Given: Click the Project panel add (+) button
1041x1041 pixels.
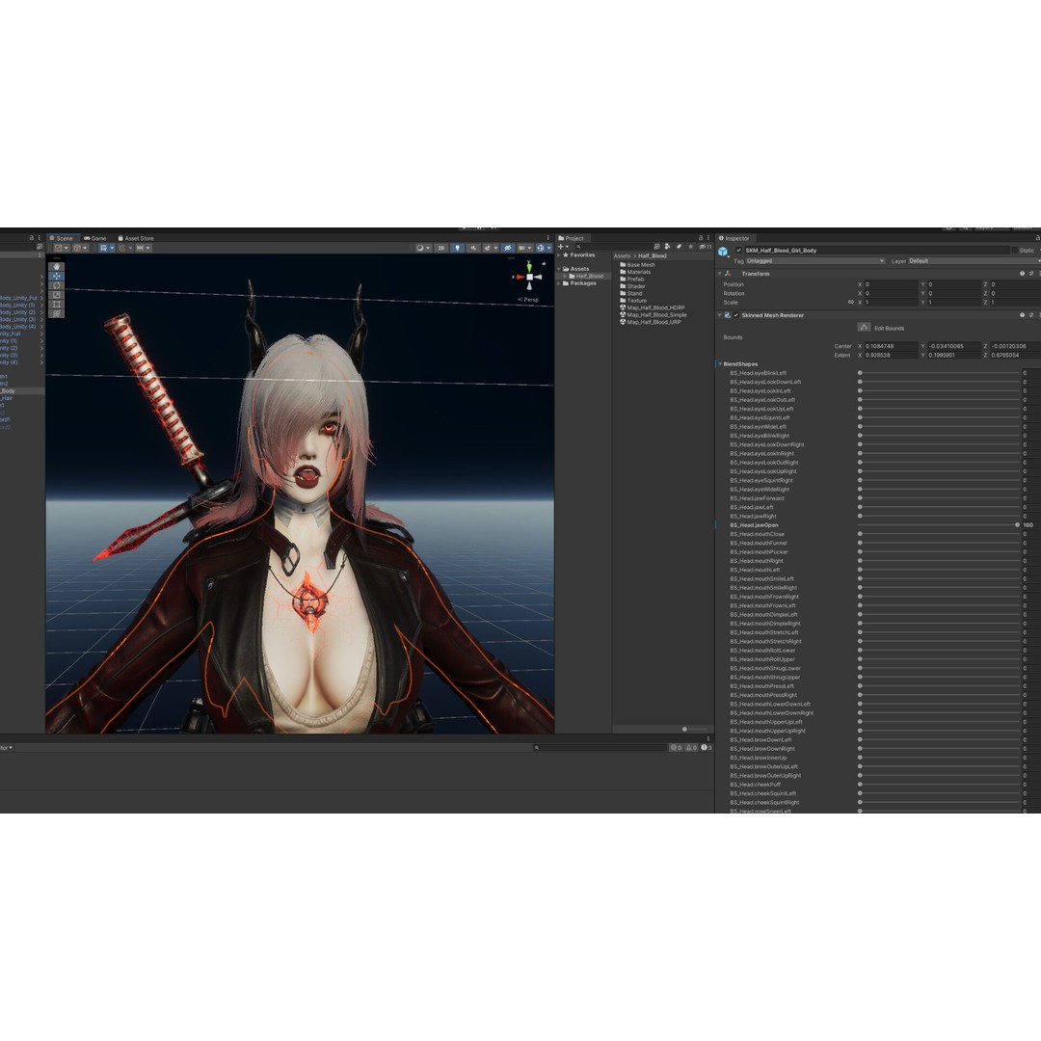Looking at the screenshot, I should pyautogui.click(x=562, y=247).
